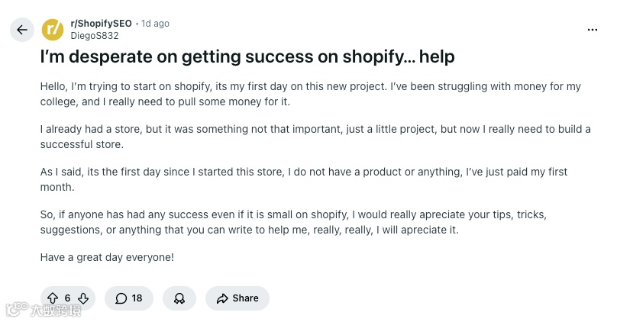The width and height of the screenshot is (617, 322).
Task: Open the comments via speech bubble icon
Action: click(121, 298)
